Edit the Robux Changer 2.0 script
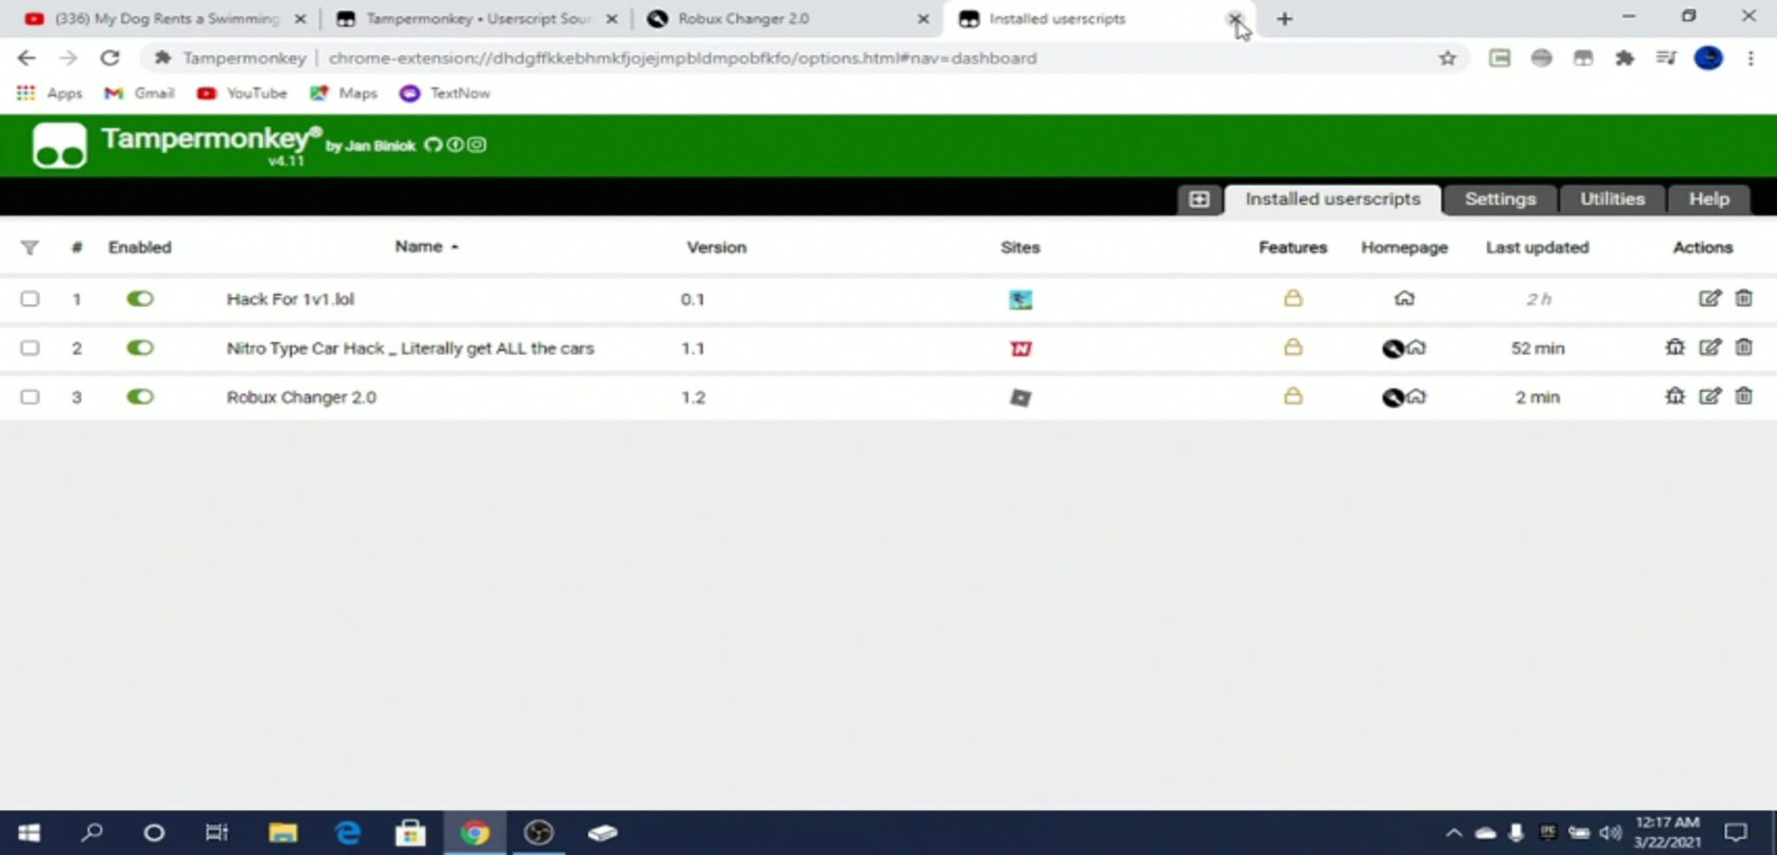This screenshot has width=1777, height=855. (x=1709, y=396)
